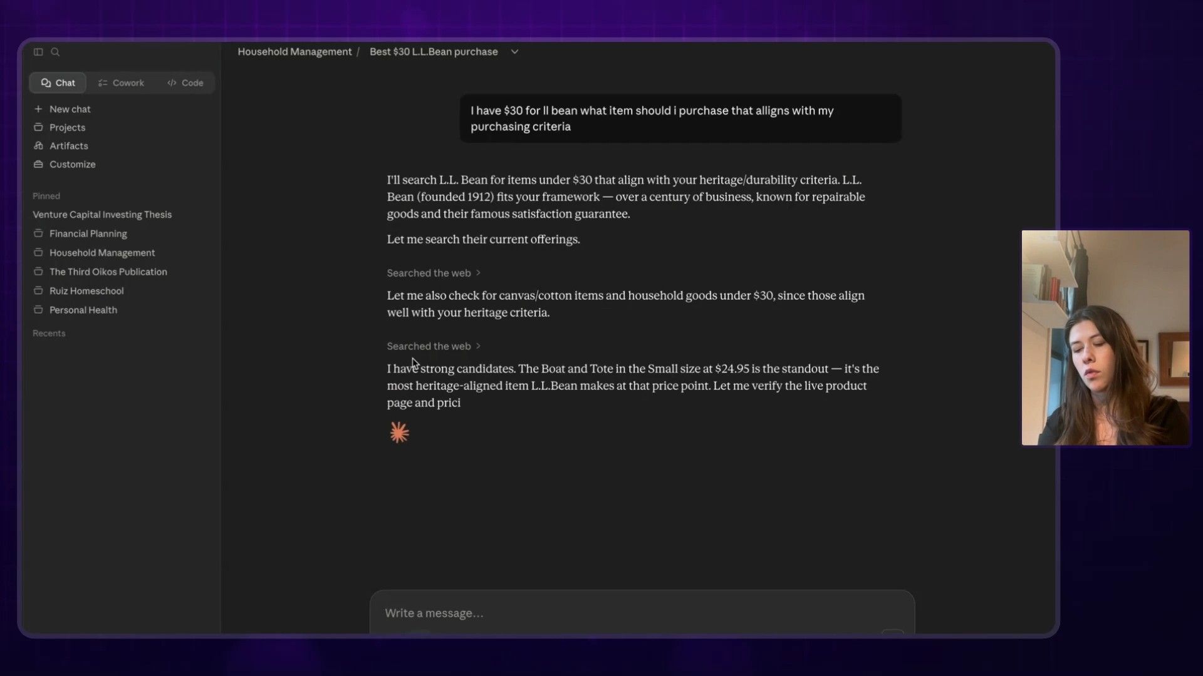The image size is (1203, 676).
Task: Click the 'Let me search their current offerings.' line
Action: 483,239
